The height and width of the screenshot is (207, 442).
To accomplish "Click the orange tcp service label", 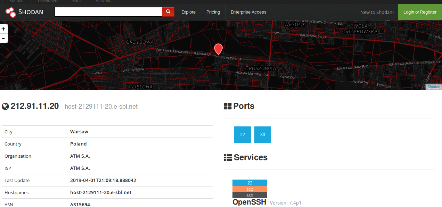I will [250, 189].
